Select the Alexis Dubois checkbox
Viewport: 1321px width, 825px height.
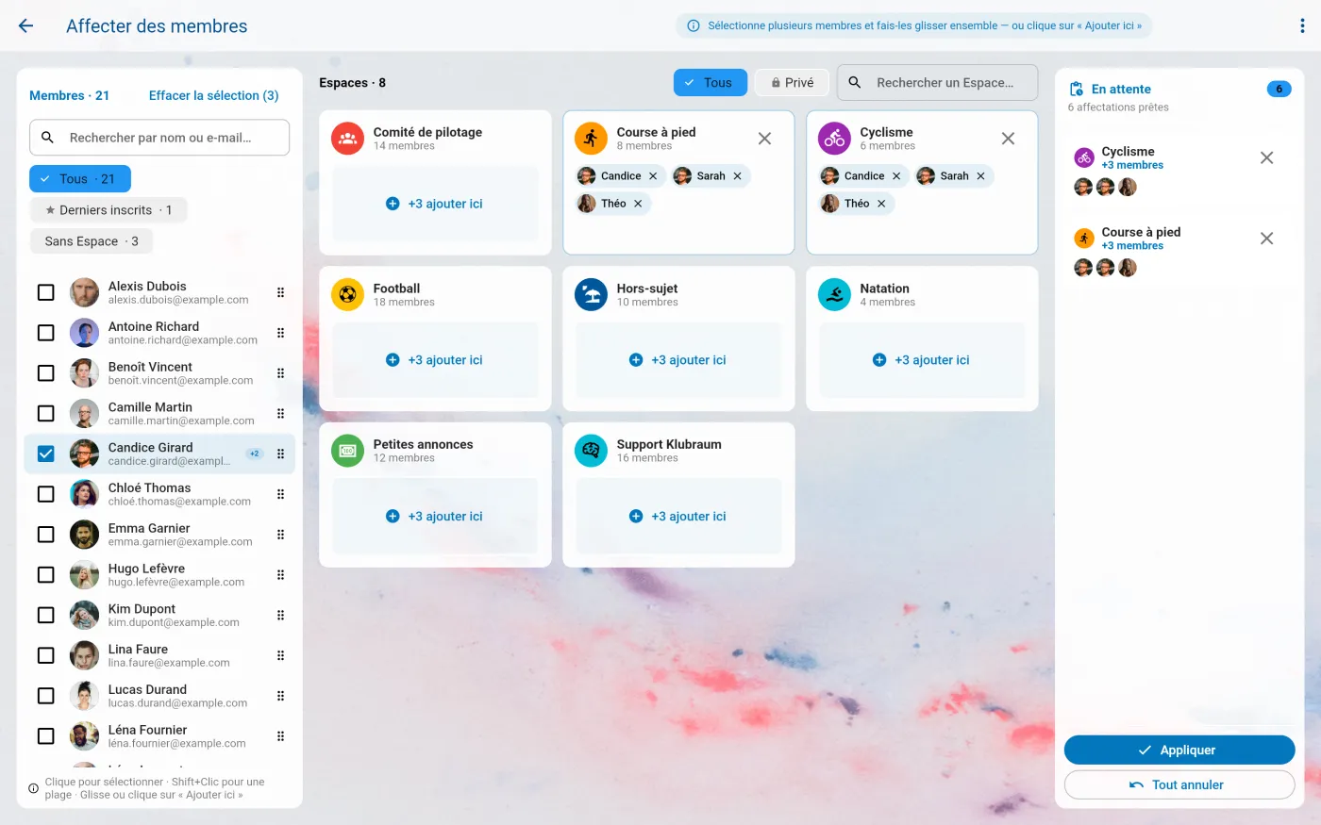45,292
